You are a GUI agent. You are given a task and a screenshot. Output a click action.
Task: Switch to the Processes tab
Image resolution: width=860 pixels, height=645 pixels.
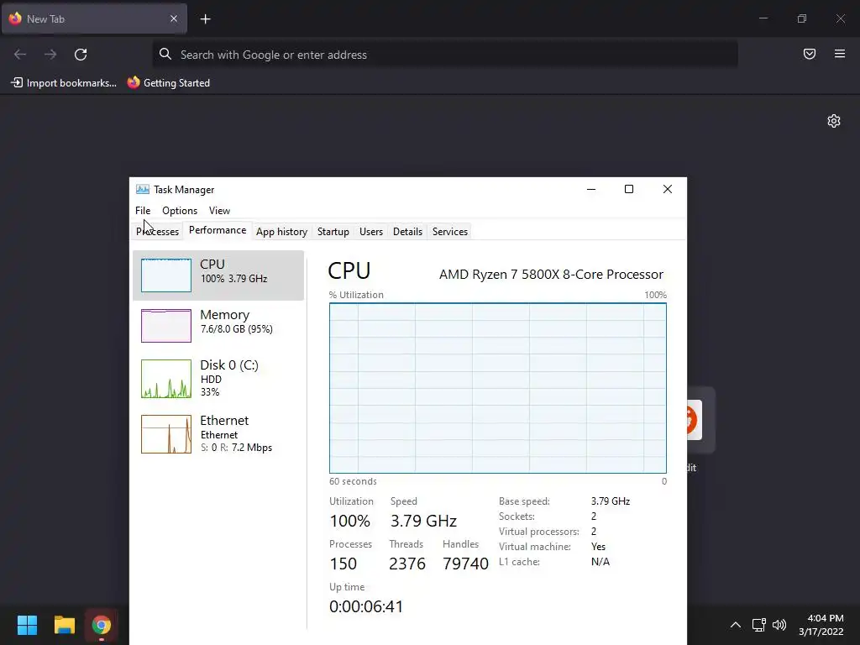(157, 232)
